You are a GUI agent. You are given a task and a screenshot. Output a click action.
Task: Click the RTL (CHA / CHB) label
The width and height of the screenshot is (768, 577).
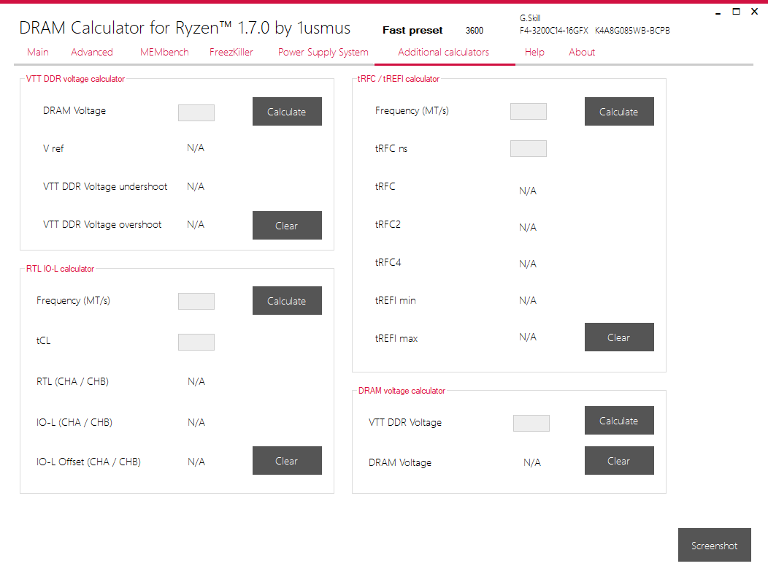pyautogui.click(x=72, y=381)
